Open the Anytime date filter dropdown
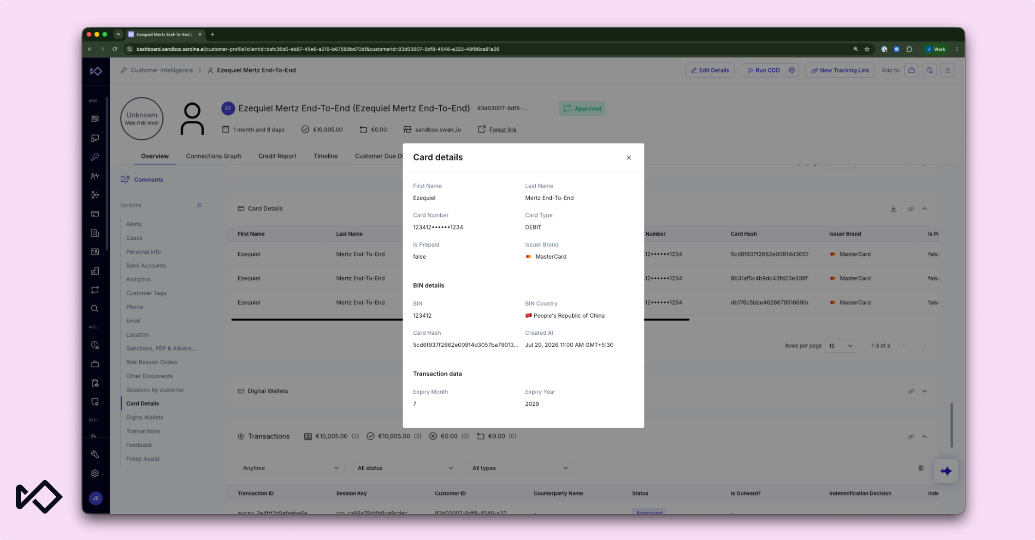Image resolution: width=1035 pixels, height=540 pixels. click(290, 468)
